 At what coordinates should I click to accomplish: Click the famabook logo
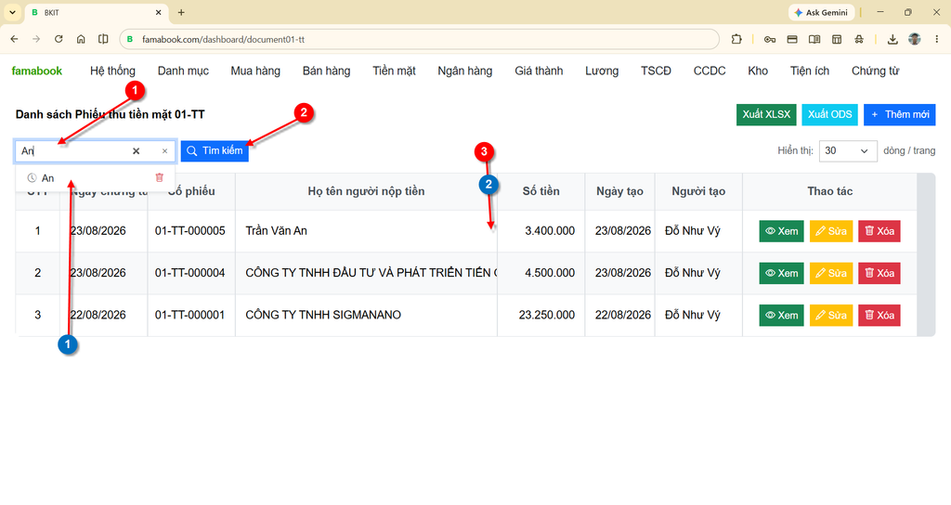[37, 71]
